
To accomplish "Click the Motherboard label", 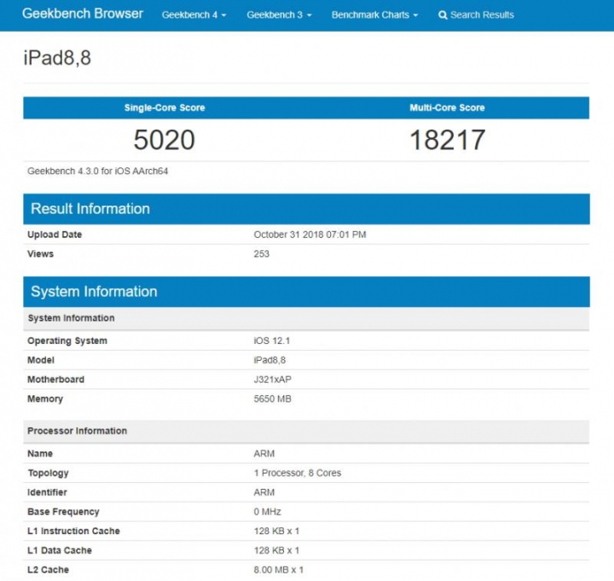I will [x=55, y=380].
